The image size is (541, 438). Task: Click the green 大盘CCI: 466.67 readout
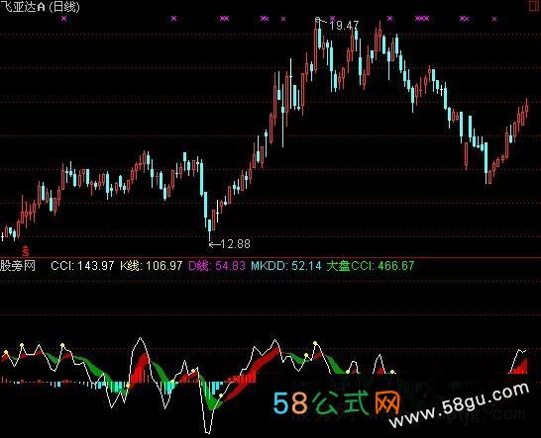[x=371, y=266]
